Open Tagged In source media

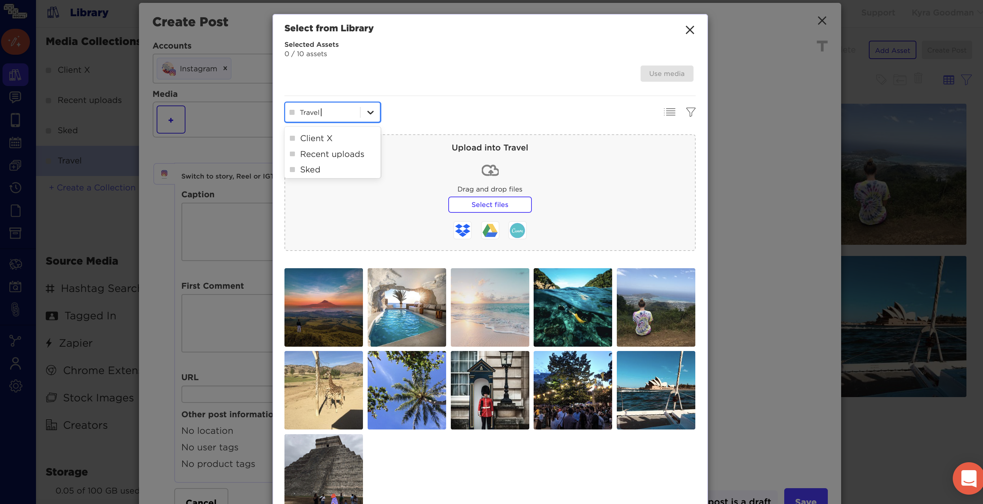coord(81,316)
